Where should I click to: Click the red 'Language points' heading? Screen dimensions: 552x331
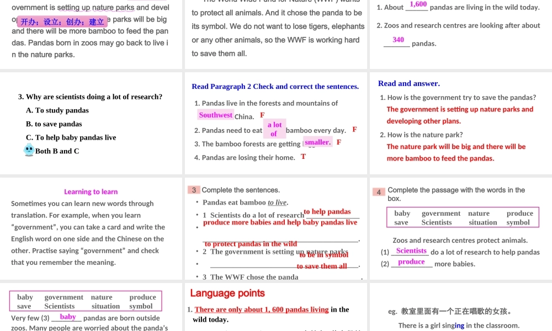[x=227, y=293]
